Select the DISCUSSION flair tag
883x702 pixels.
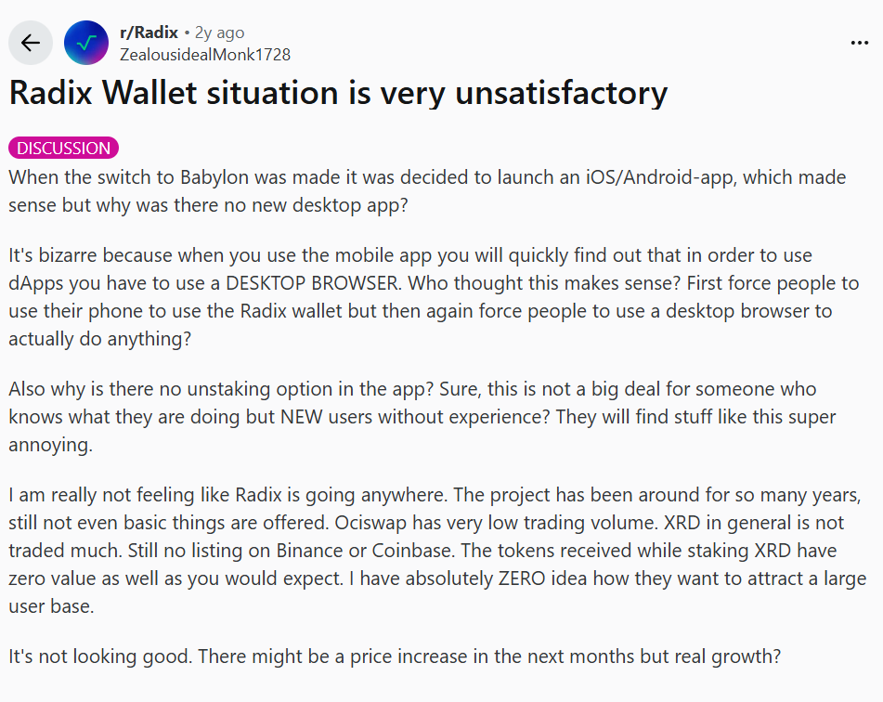tap(63, 148)
